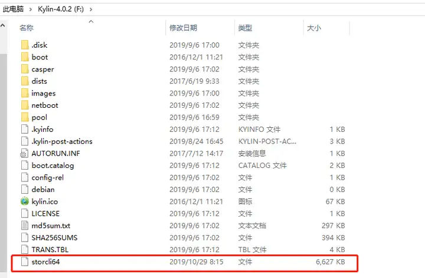The image size is (425, 278).
Task: Select the file named AUTORUN.INF
Action: [x=56, y=153]
